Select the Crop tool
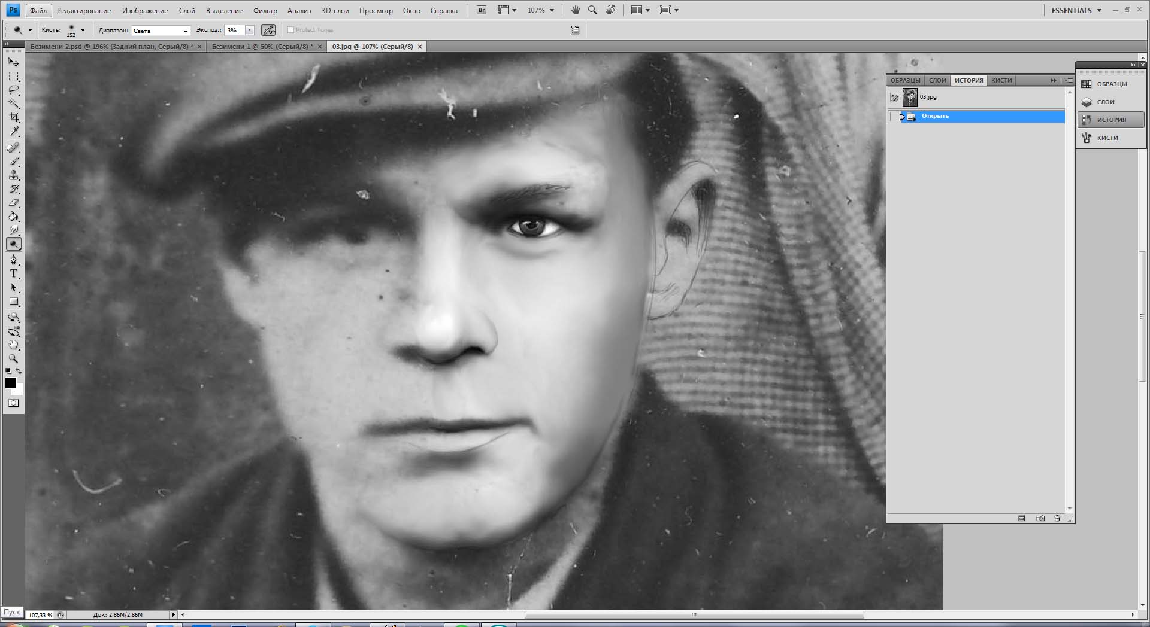Image resolution: width=1150 pixels, height=627 pixels. [x=14, y=117]
